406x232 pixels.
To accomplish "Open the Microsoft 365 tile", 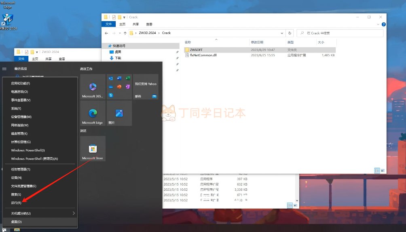I will click(x=93, y=86).
